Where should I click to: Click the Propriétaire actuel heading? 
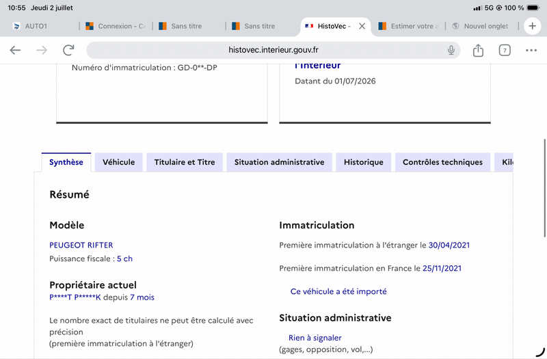[93, 285]
